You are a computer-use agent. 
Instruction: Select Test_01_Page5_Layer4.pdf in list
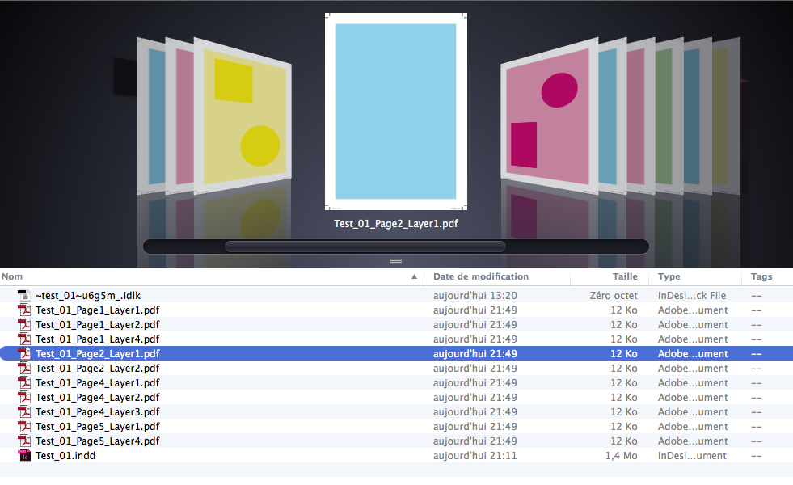coord(97,441)
